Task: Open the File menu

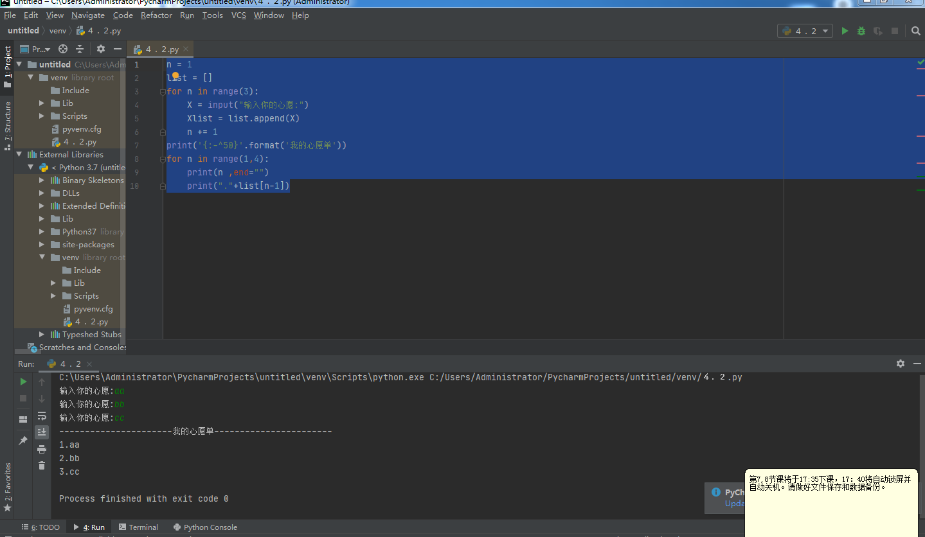Action: click(x=10, y=15)
